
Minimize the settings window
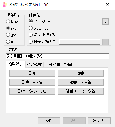point(79,5)
